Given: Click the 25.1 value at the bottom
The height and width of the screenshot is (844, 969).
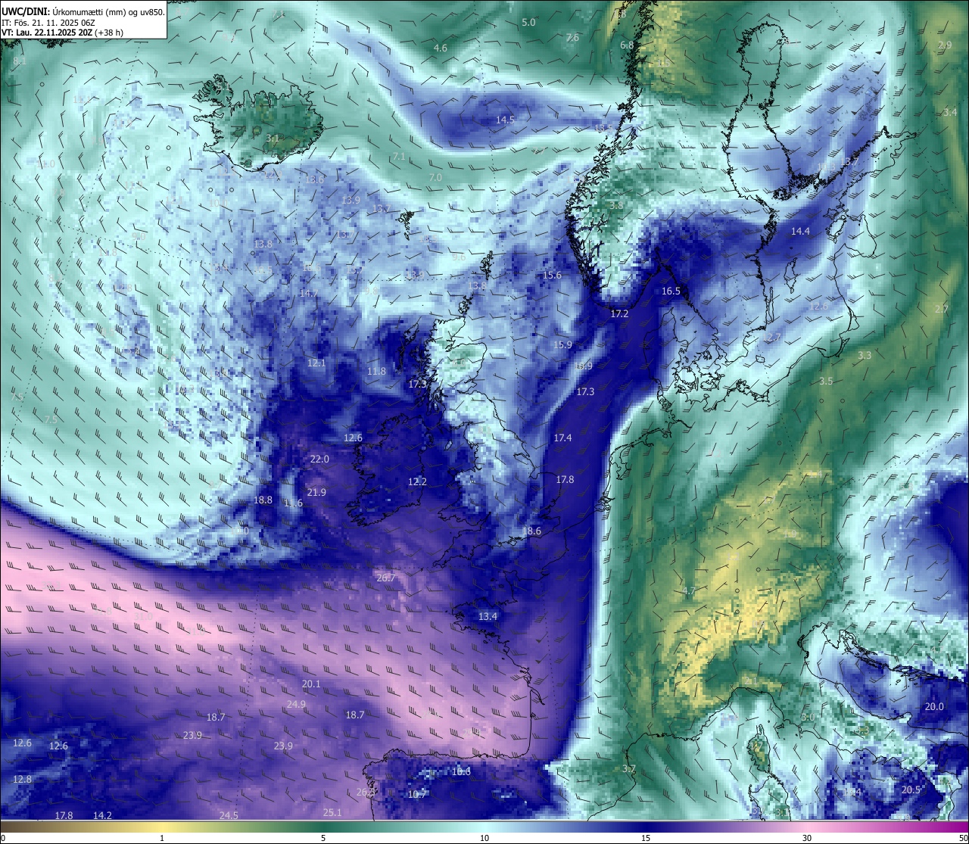Looking at the screenshot, I should point(332,813).
